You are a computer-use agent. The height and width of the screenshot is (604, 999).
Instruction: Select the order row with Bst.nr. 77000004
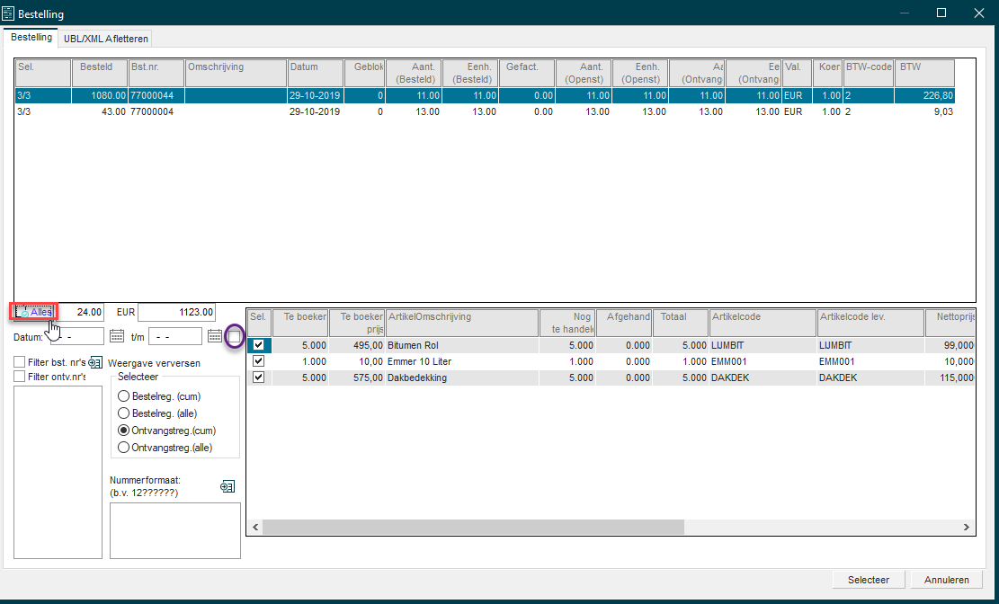tap(485, 111)
